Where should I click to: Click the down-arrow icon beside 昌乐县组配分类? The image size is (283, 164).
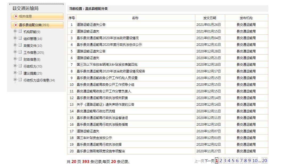15,25
